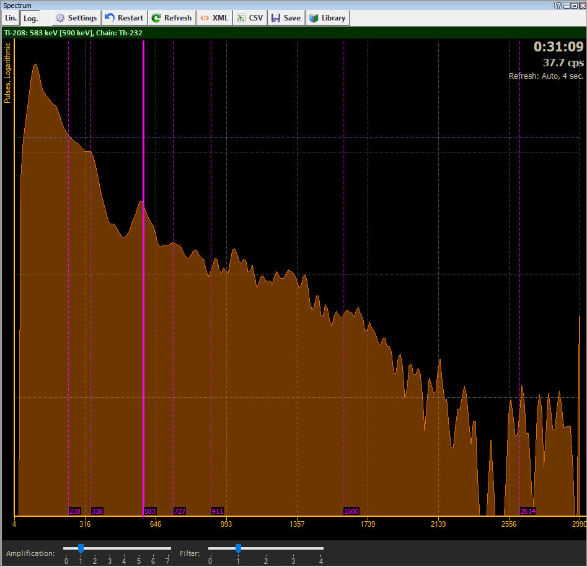Switch to Lin. linear scale
This screenshot has width=587, height=567.
11,18
